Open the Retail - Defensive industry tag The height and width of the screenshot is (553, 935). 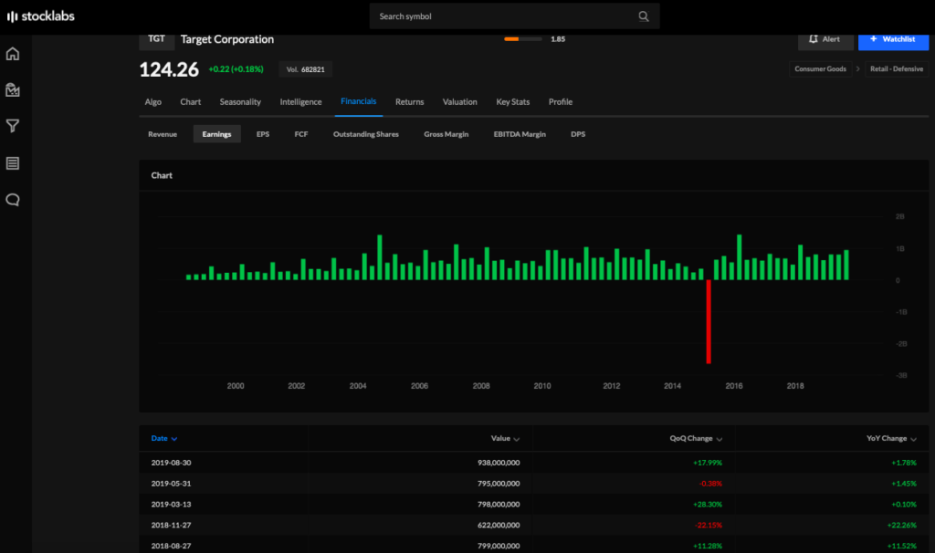click(x=897, y=69)
